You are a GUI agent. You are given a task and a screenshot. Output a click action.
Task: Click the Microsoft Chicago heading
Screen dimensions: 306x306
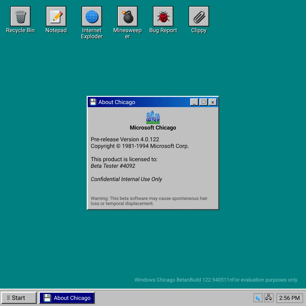tap(153, 127)
